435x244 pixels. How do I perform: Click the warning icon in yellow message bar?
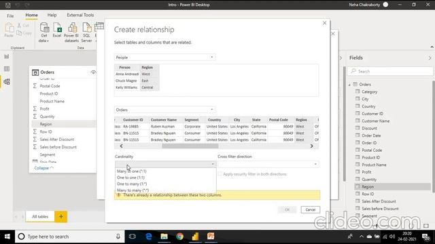click(119, 195)
